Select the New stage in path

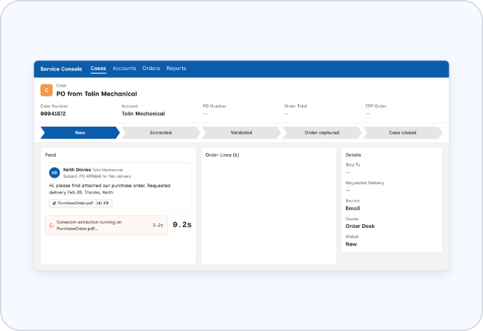click(80, 132)
